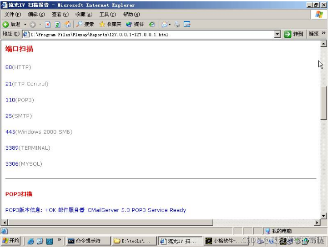Click the 转到 (Go) button
The image size is (331, 248).
tap(294, 34)
